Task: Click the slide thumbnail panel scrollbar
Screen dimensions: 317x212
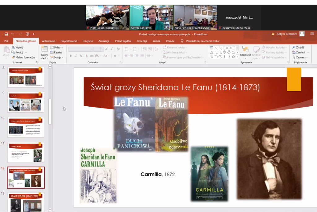Action: 50,111
